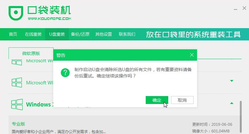249x134 pixels.
Task: Open the 在线重装 menu tab
Action: tap(33, 34)
